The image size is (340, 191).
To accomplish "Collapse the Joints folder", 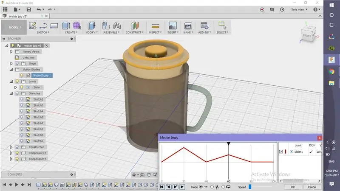I will pyautogui.click(x=11, y=81).
